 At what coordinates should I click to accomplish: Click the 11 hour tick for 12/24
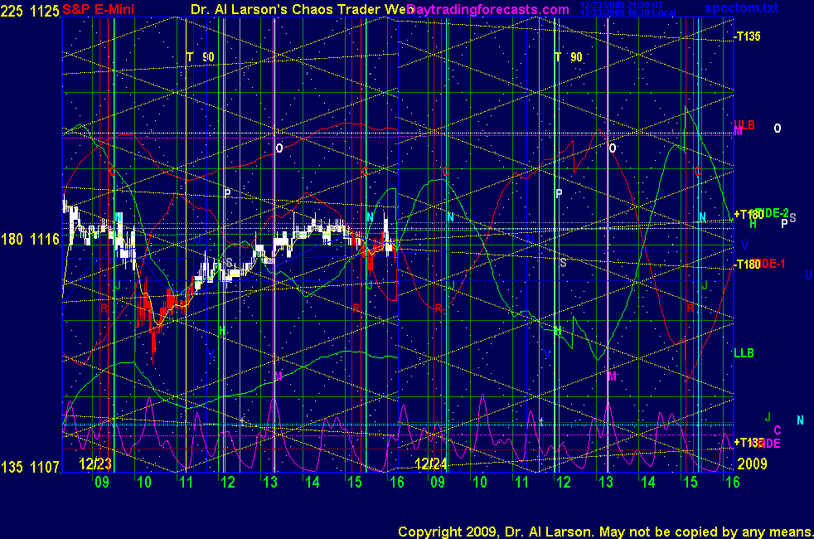click(521, 482)
